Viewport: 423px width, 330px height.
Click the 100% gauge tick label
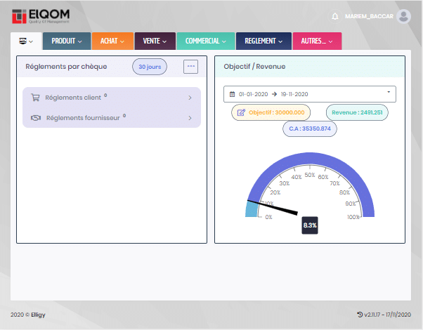[353, 217]
